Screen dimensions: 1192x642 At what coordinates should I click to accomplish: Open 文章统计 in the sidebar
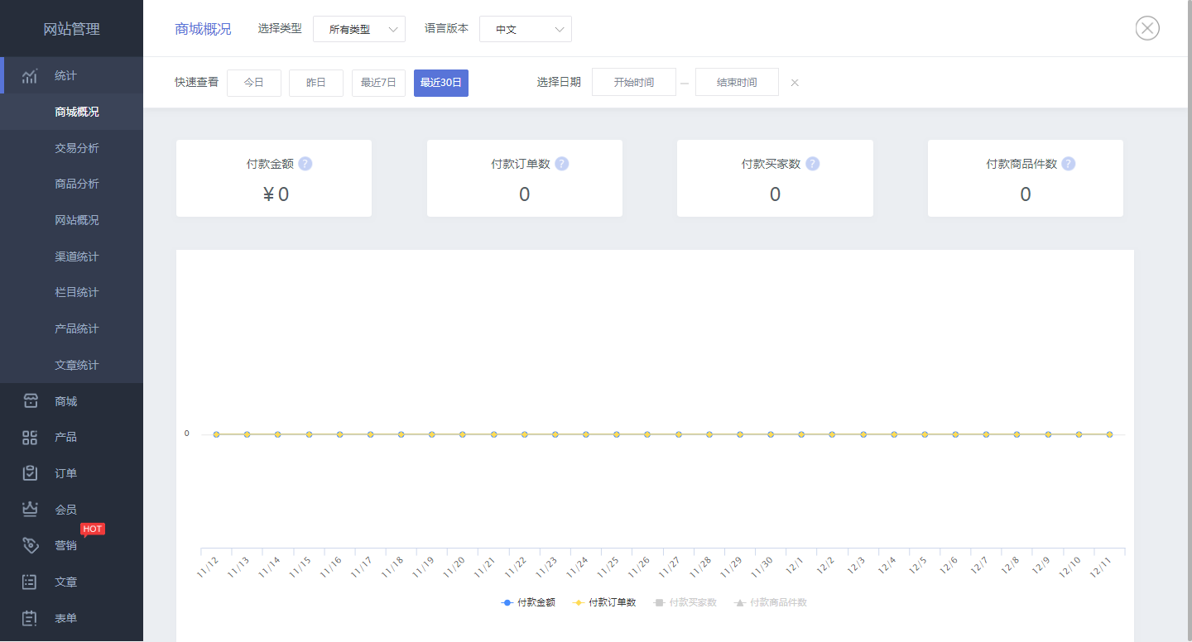coord(71,365)
